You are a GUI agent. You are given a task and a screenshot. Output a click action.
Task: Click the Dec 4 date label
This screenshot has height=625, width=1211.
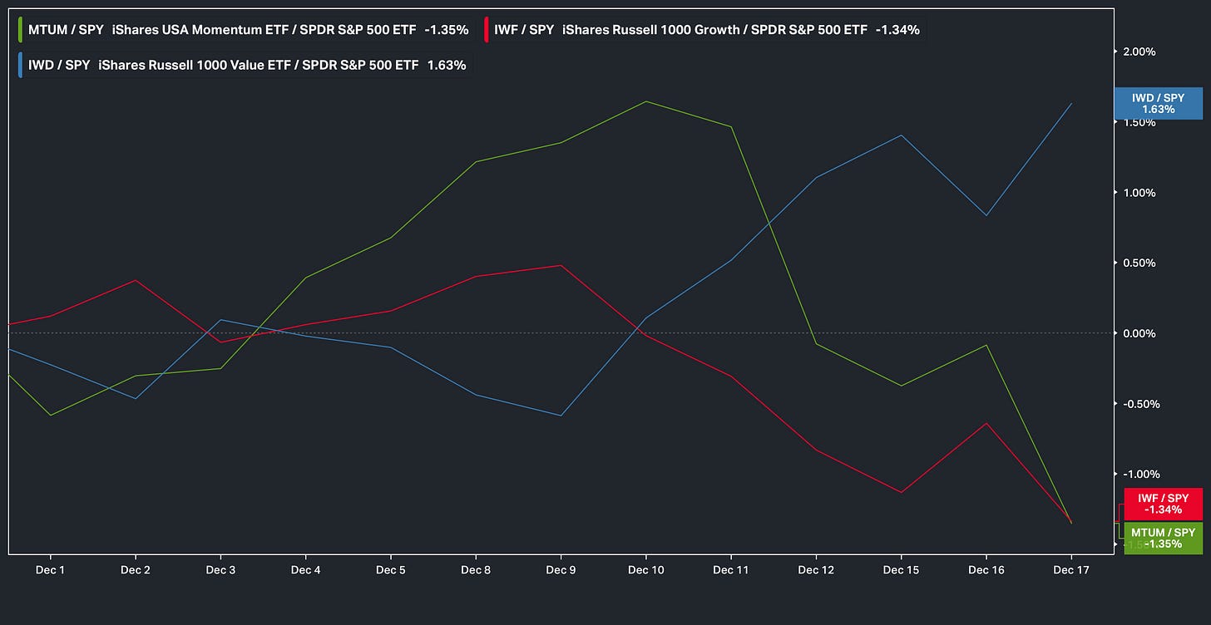click(305, 570)
